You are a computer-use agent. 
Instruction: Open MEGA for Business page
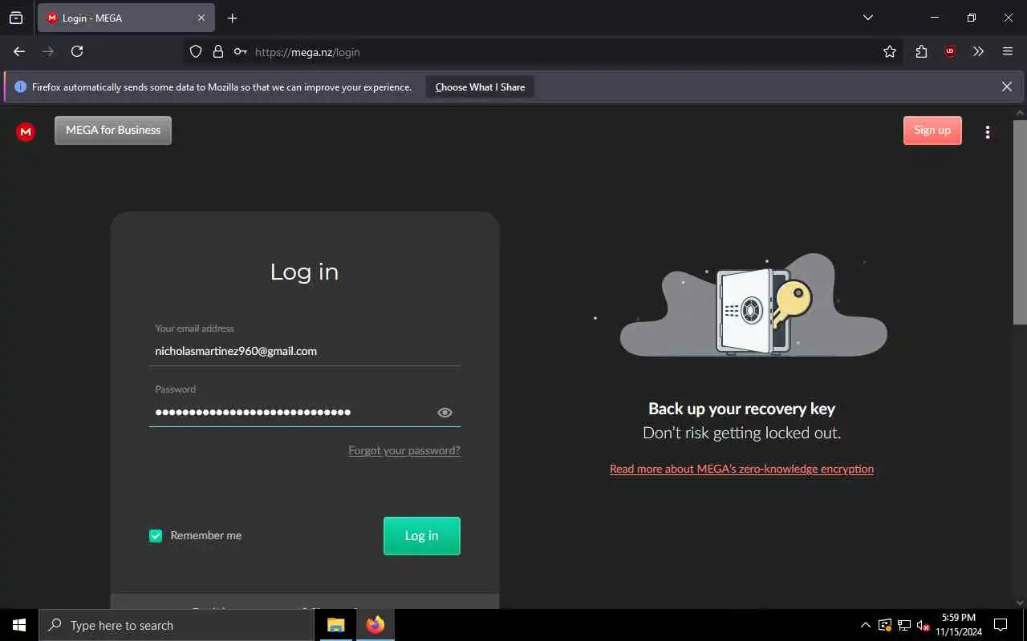point(113,131)
